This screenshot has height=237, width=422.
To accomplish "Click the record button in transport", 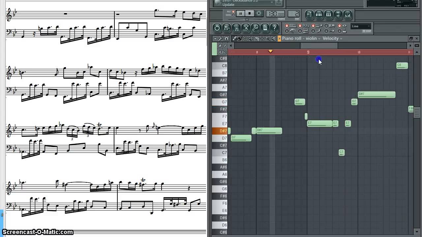I will [x=259, y=13].
